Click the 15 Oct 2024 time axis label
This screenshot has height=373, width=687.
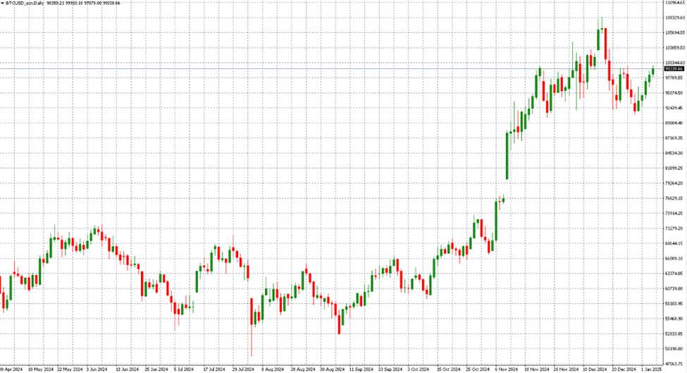pos(447,369)
